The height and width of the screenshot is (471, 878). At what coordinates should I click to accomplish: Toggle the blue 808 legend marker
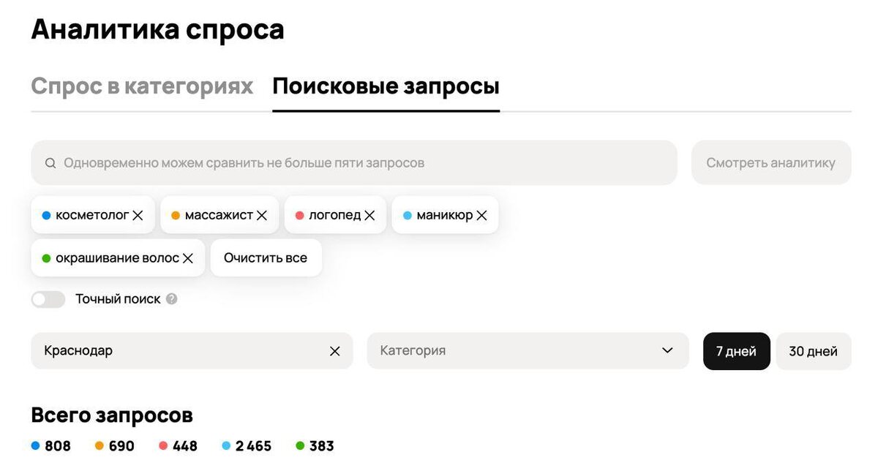pos(34,445)
